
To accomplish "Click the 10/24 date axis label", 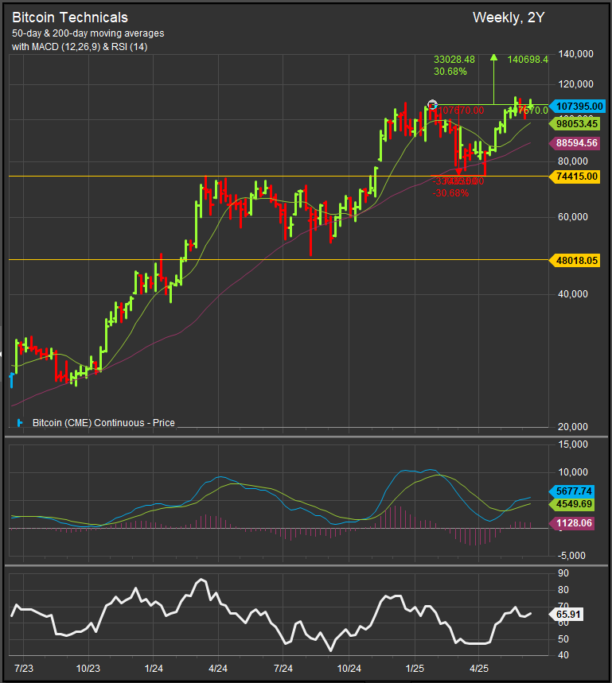I will coord(349,668).
